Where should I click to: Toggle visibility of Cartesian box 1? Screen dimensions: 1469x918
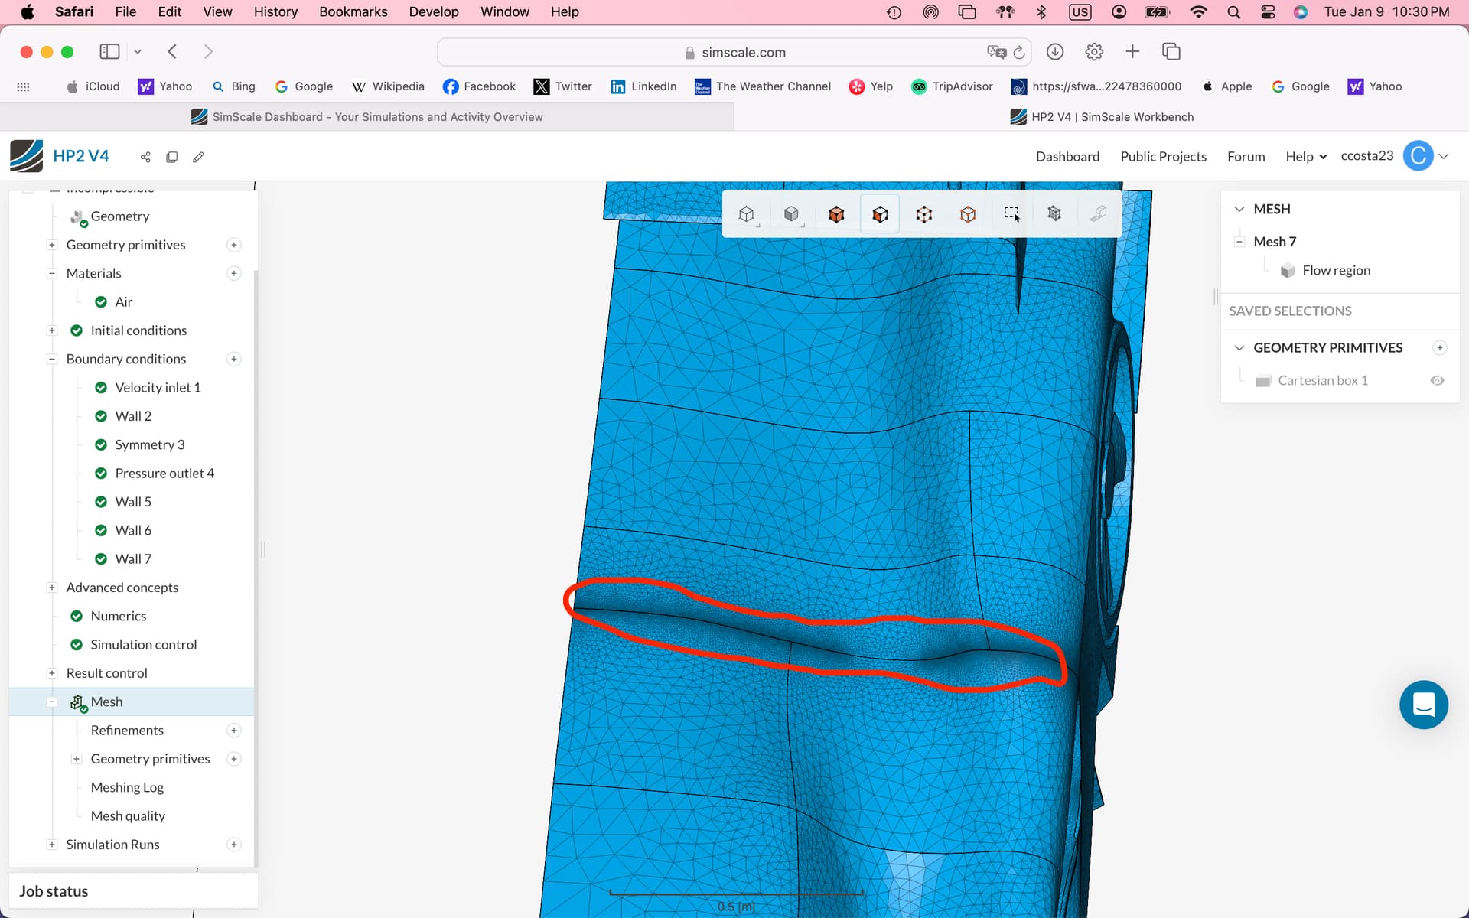point(1437,380)
